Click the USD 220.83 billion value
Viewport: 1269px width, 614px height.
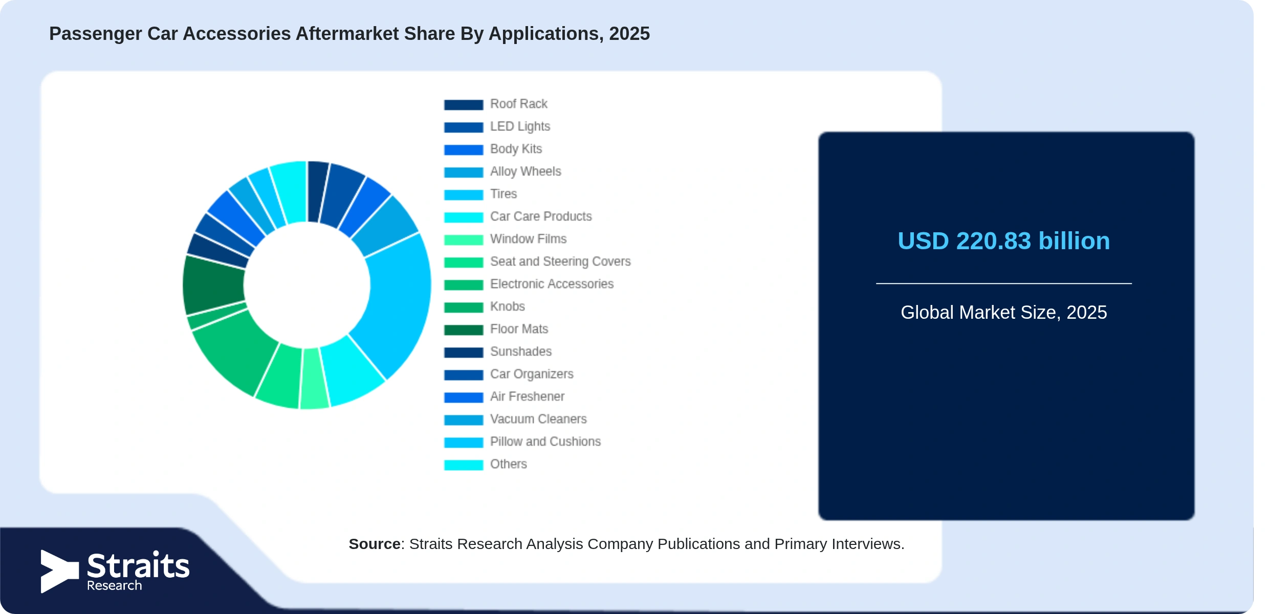1003,241
